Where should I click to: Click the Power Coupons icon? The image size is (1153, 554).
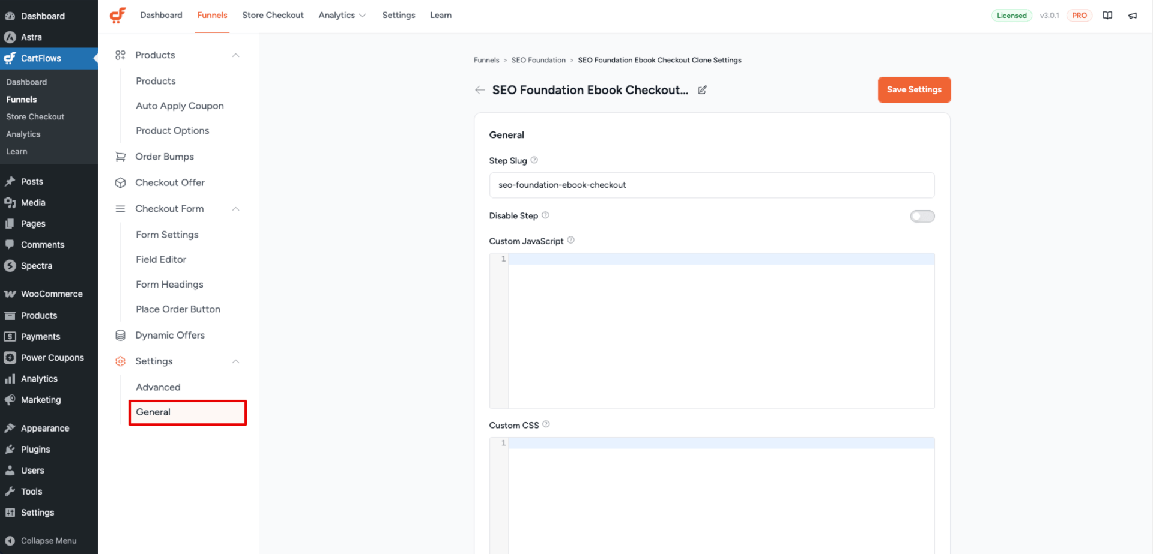click(x=10, y=358)
